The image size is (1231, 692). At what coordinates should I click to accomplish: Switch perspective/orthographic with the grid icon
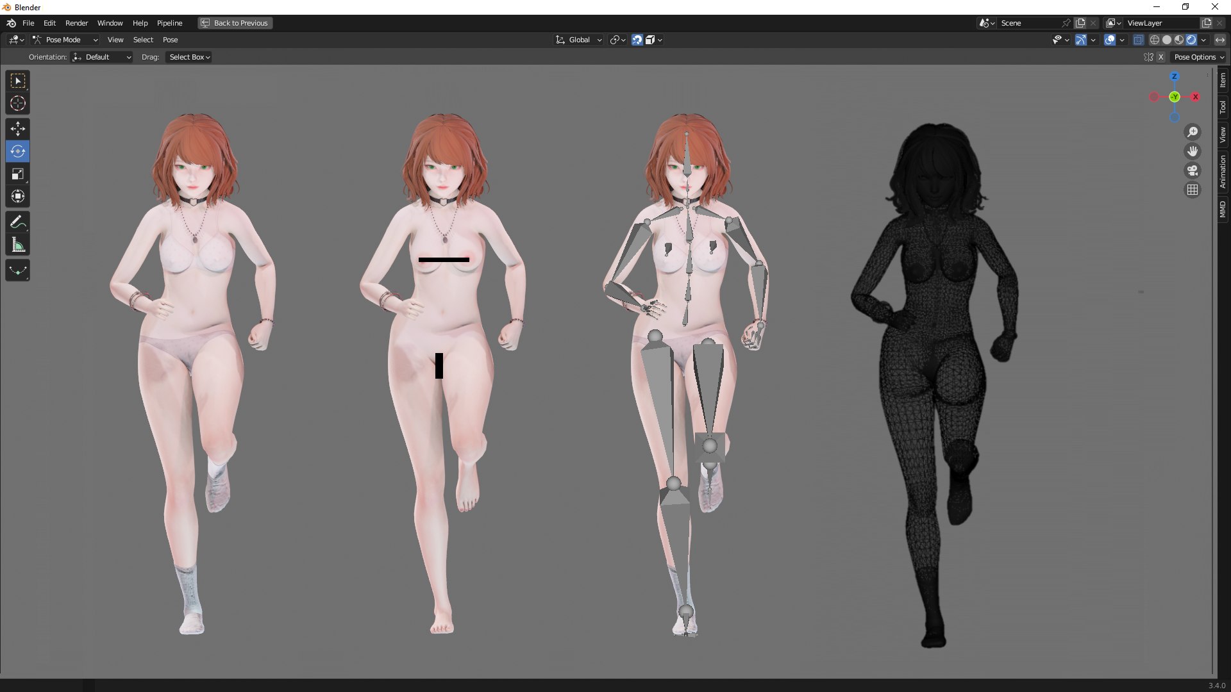pyautogui.click(x=1193, y=190)
